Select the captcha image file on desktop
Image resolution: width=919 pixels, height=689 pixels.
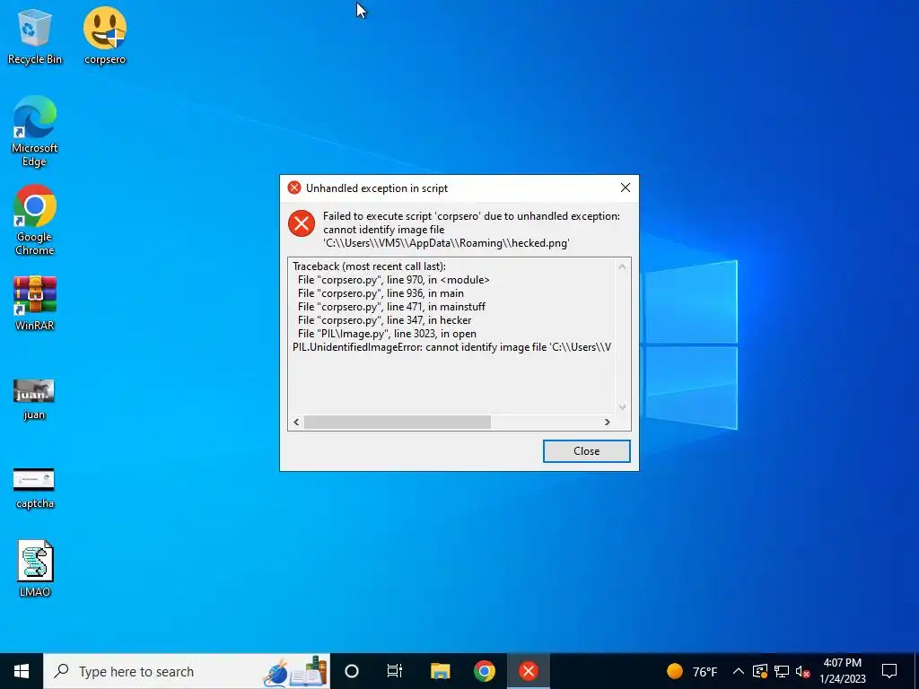pyautogui.click(x=34, y=488)
